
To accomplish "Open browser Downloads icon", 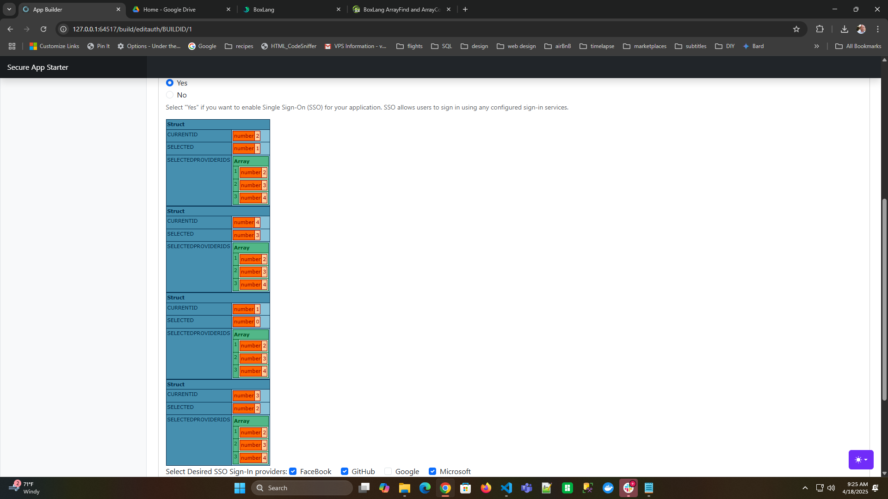I will [844, 29].
